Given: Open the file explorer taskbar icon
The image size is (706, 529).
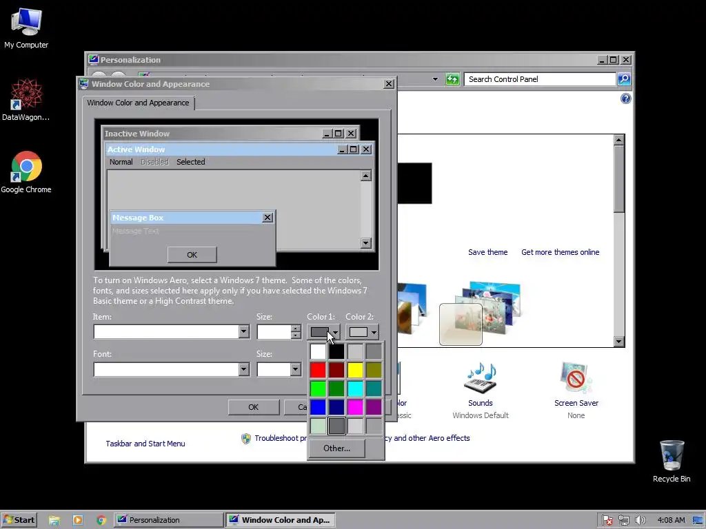Looking at the screenshot, I should point(54,520).
